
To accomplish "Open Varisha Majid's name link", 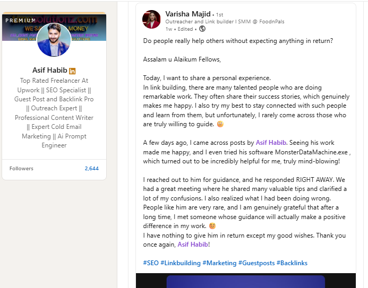I will (188, 13).
